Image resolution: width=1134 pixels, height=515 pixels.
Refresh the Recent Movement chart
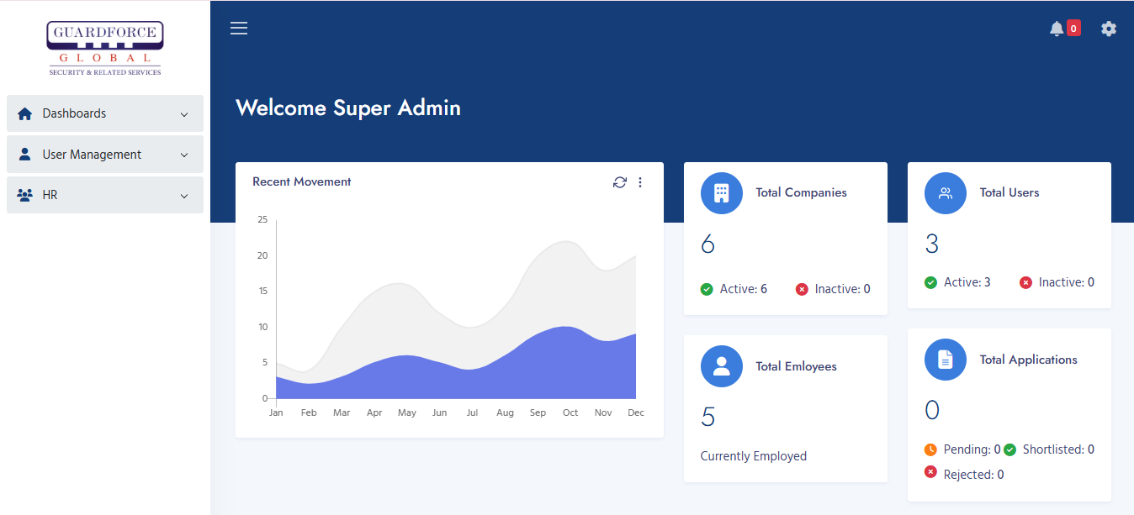coord(620,182)
